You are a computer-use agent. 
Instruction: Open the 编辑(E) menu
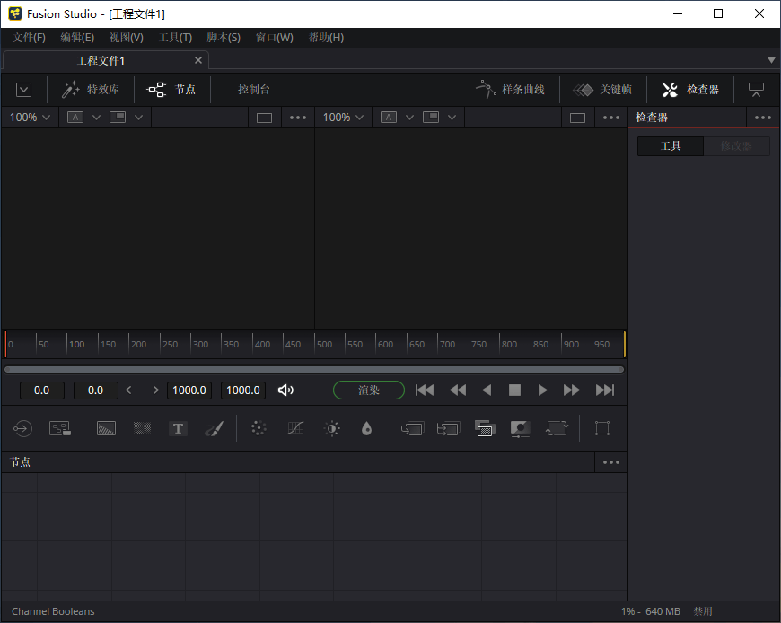77,38
